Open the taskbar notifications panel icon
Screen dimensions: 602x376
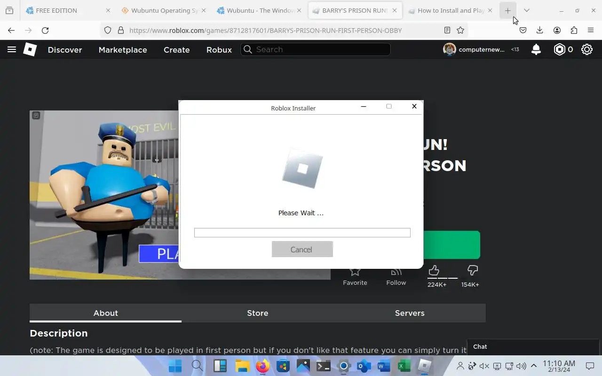pos(590,366)
